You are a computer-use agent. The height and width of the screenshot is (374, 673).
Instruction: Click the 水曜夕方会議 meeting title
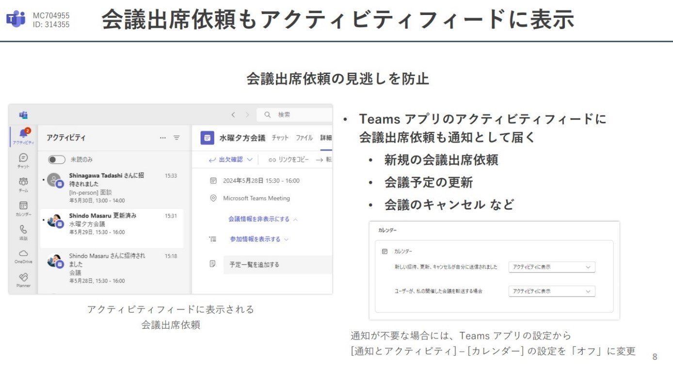pos(242,138)
